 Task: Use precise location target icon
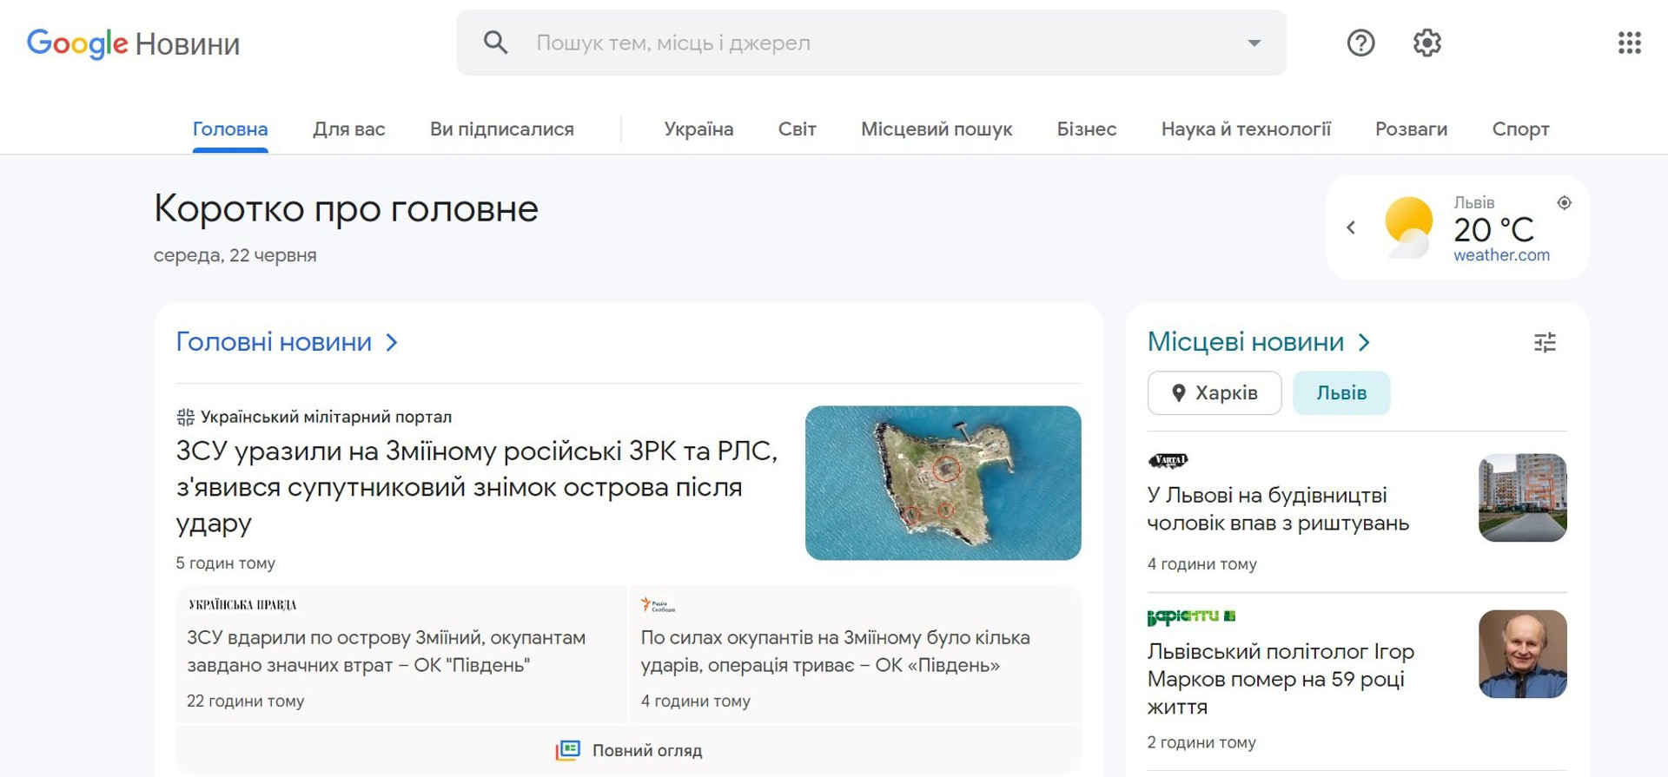(1564, 202)
